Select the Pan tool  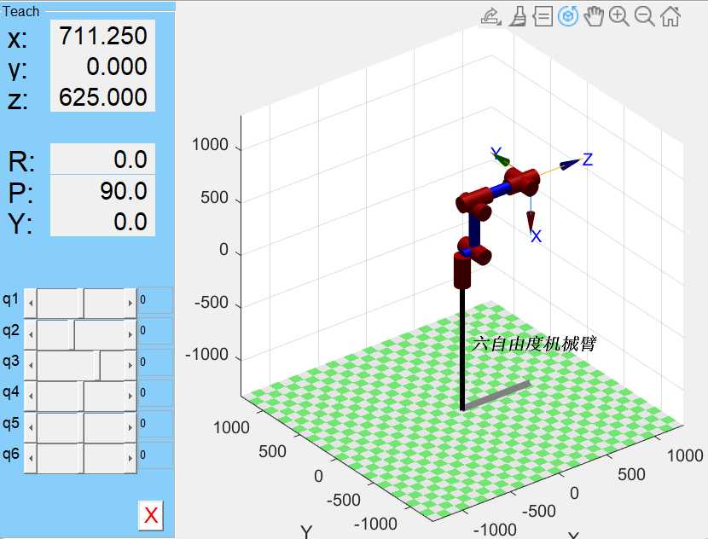click(594, 15)
